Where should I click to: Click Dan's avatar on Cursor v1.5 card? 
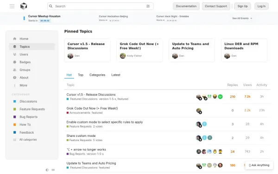click(x=70, y=56)
